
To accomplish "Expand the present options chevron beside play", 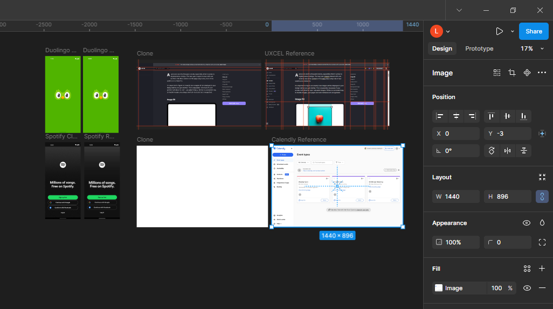I will pyautogui.click(x=513, y=31).
